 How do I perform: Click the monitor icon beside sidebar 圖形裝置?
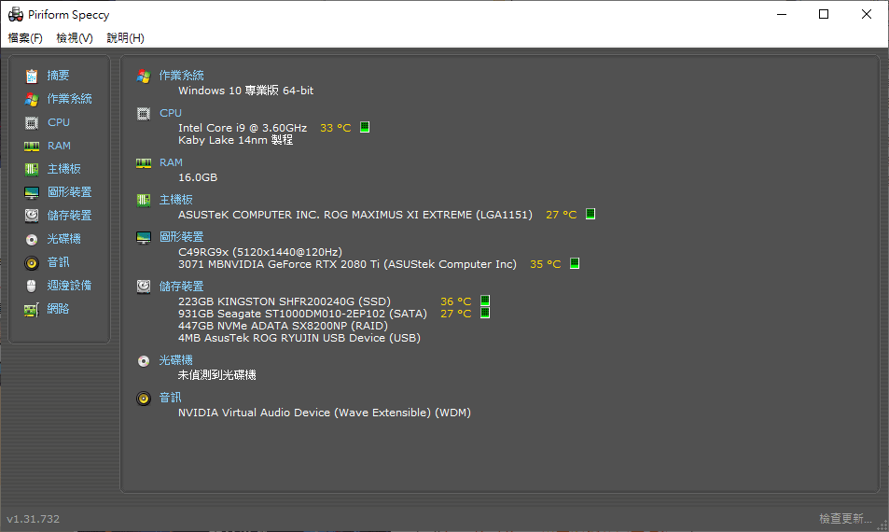tap(32, 193)
